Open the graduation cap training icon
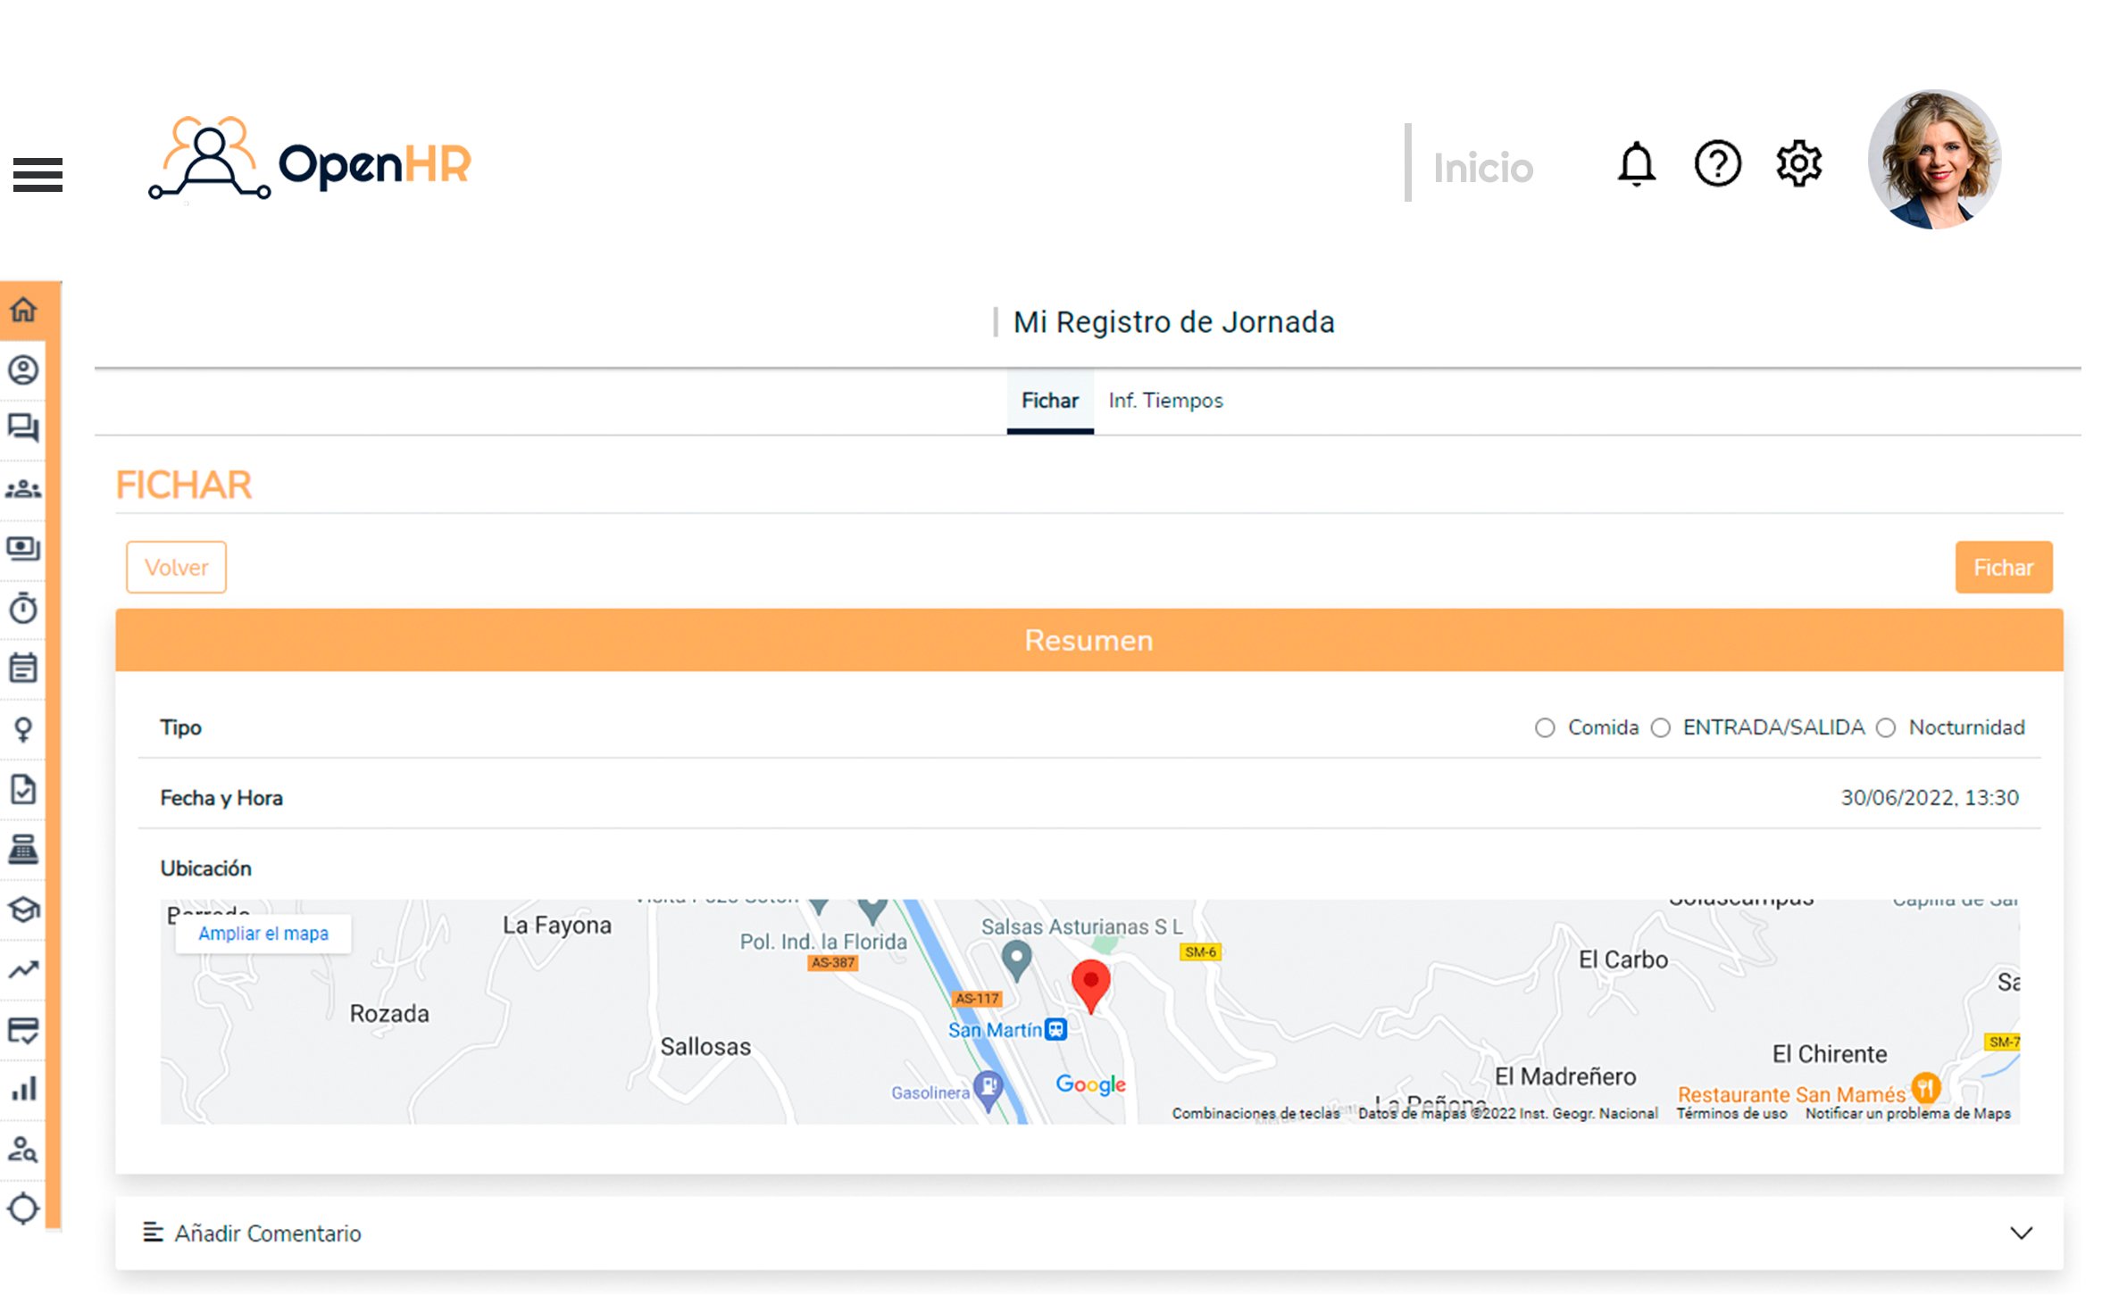This screenshot has width=2102, height=1304. tap(23, 909)
